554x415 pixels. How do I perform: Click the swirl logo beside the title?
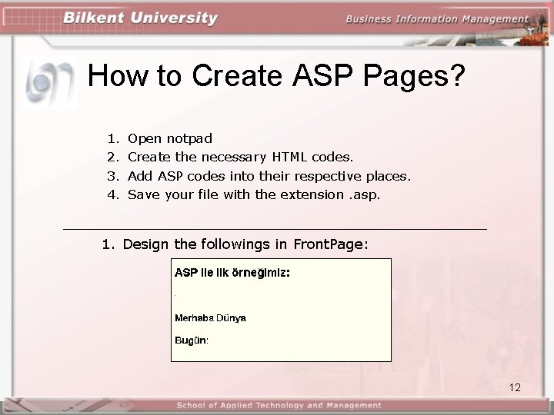tap(49, 82)
